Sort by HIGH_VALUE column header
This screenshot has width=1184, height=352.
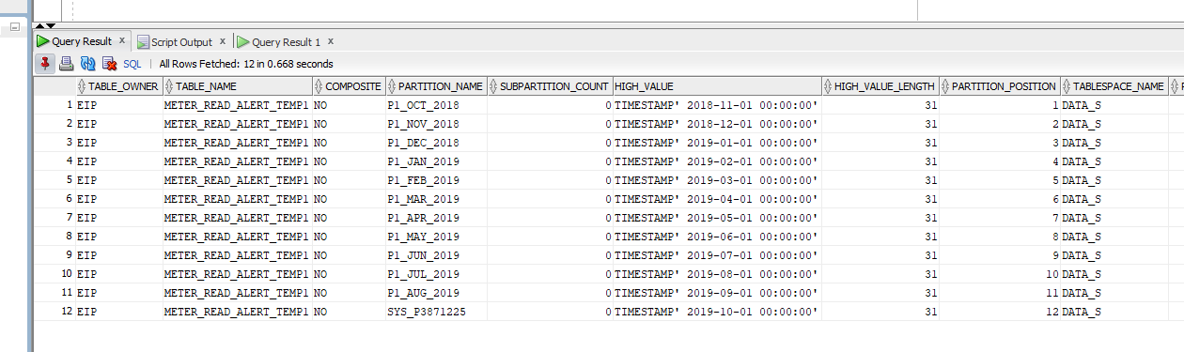click(717, 86)
